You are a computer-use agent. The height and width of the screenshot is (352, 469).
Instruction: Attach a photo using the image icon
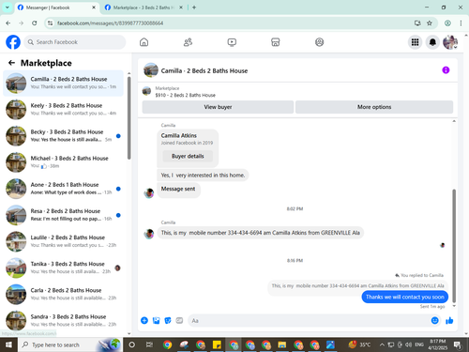click(156, 320)
